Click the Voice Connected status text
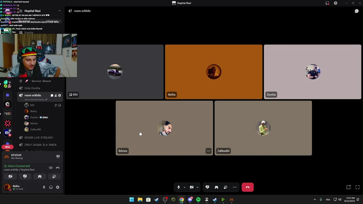363x204 pixels. click(x=19, y=166)
